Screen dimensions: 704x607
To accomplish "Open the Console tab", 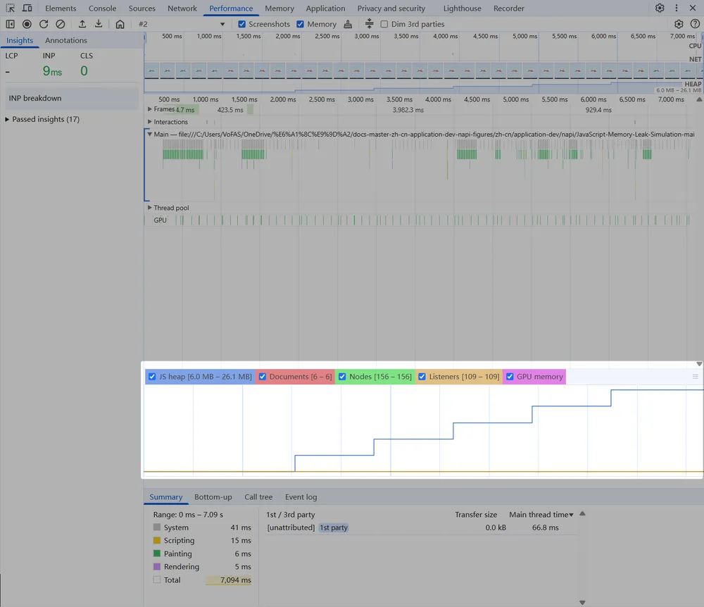I will click(102, 8).
